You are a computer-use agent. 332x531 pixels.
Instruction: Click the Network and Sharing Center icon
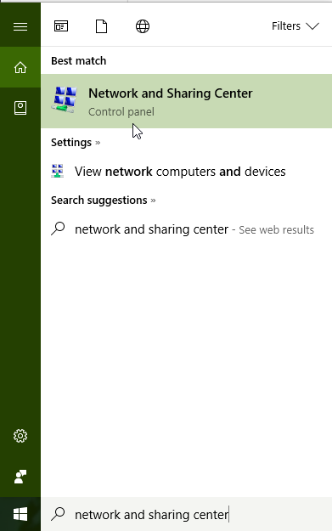point(65,99)
